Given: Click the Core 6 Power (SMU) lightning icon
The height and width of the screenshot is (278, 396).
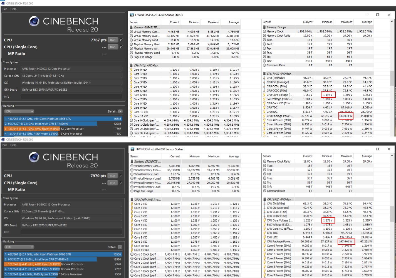Looking at the screenshot, I should 264,271.
